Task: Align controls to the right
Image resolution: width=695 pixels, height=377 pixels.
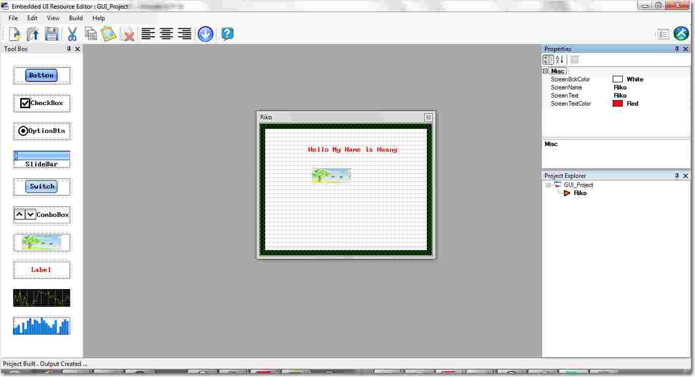Action: pyautogui.click(x=184, y=34)
